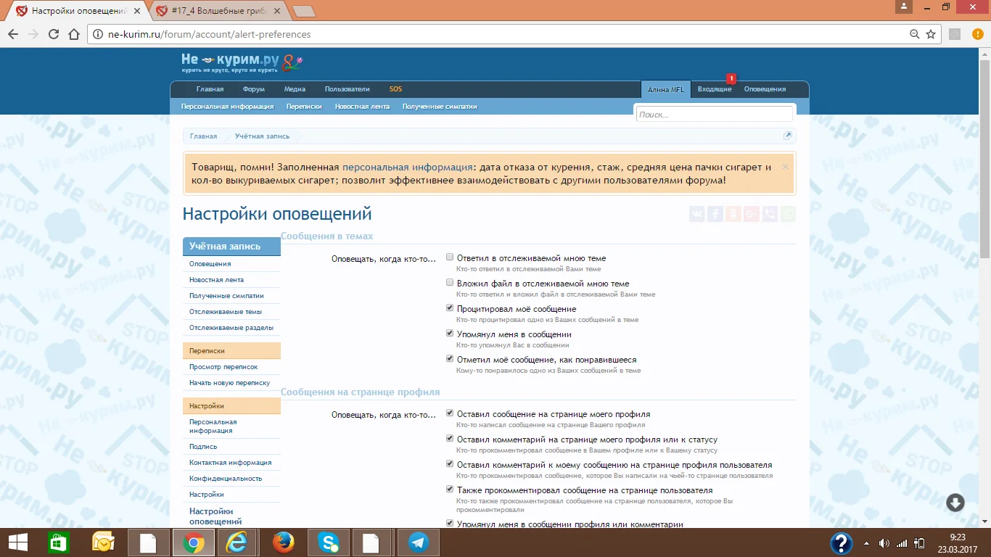Enable 'Ответил в отслеживаемой мною теме' checkbox
The width and height of the screenshot is (991, 557).
(450, 257)
